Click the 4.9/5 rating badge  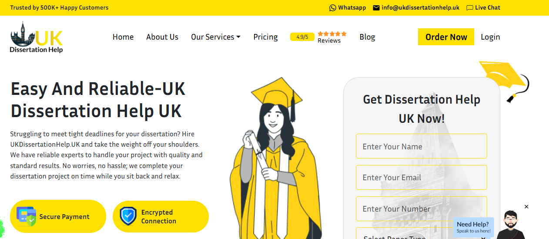tap(302, 37)
